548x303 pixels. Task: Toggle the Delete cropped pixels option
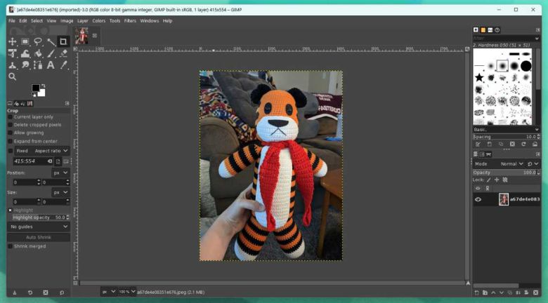tap(11, 125)
